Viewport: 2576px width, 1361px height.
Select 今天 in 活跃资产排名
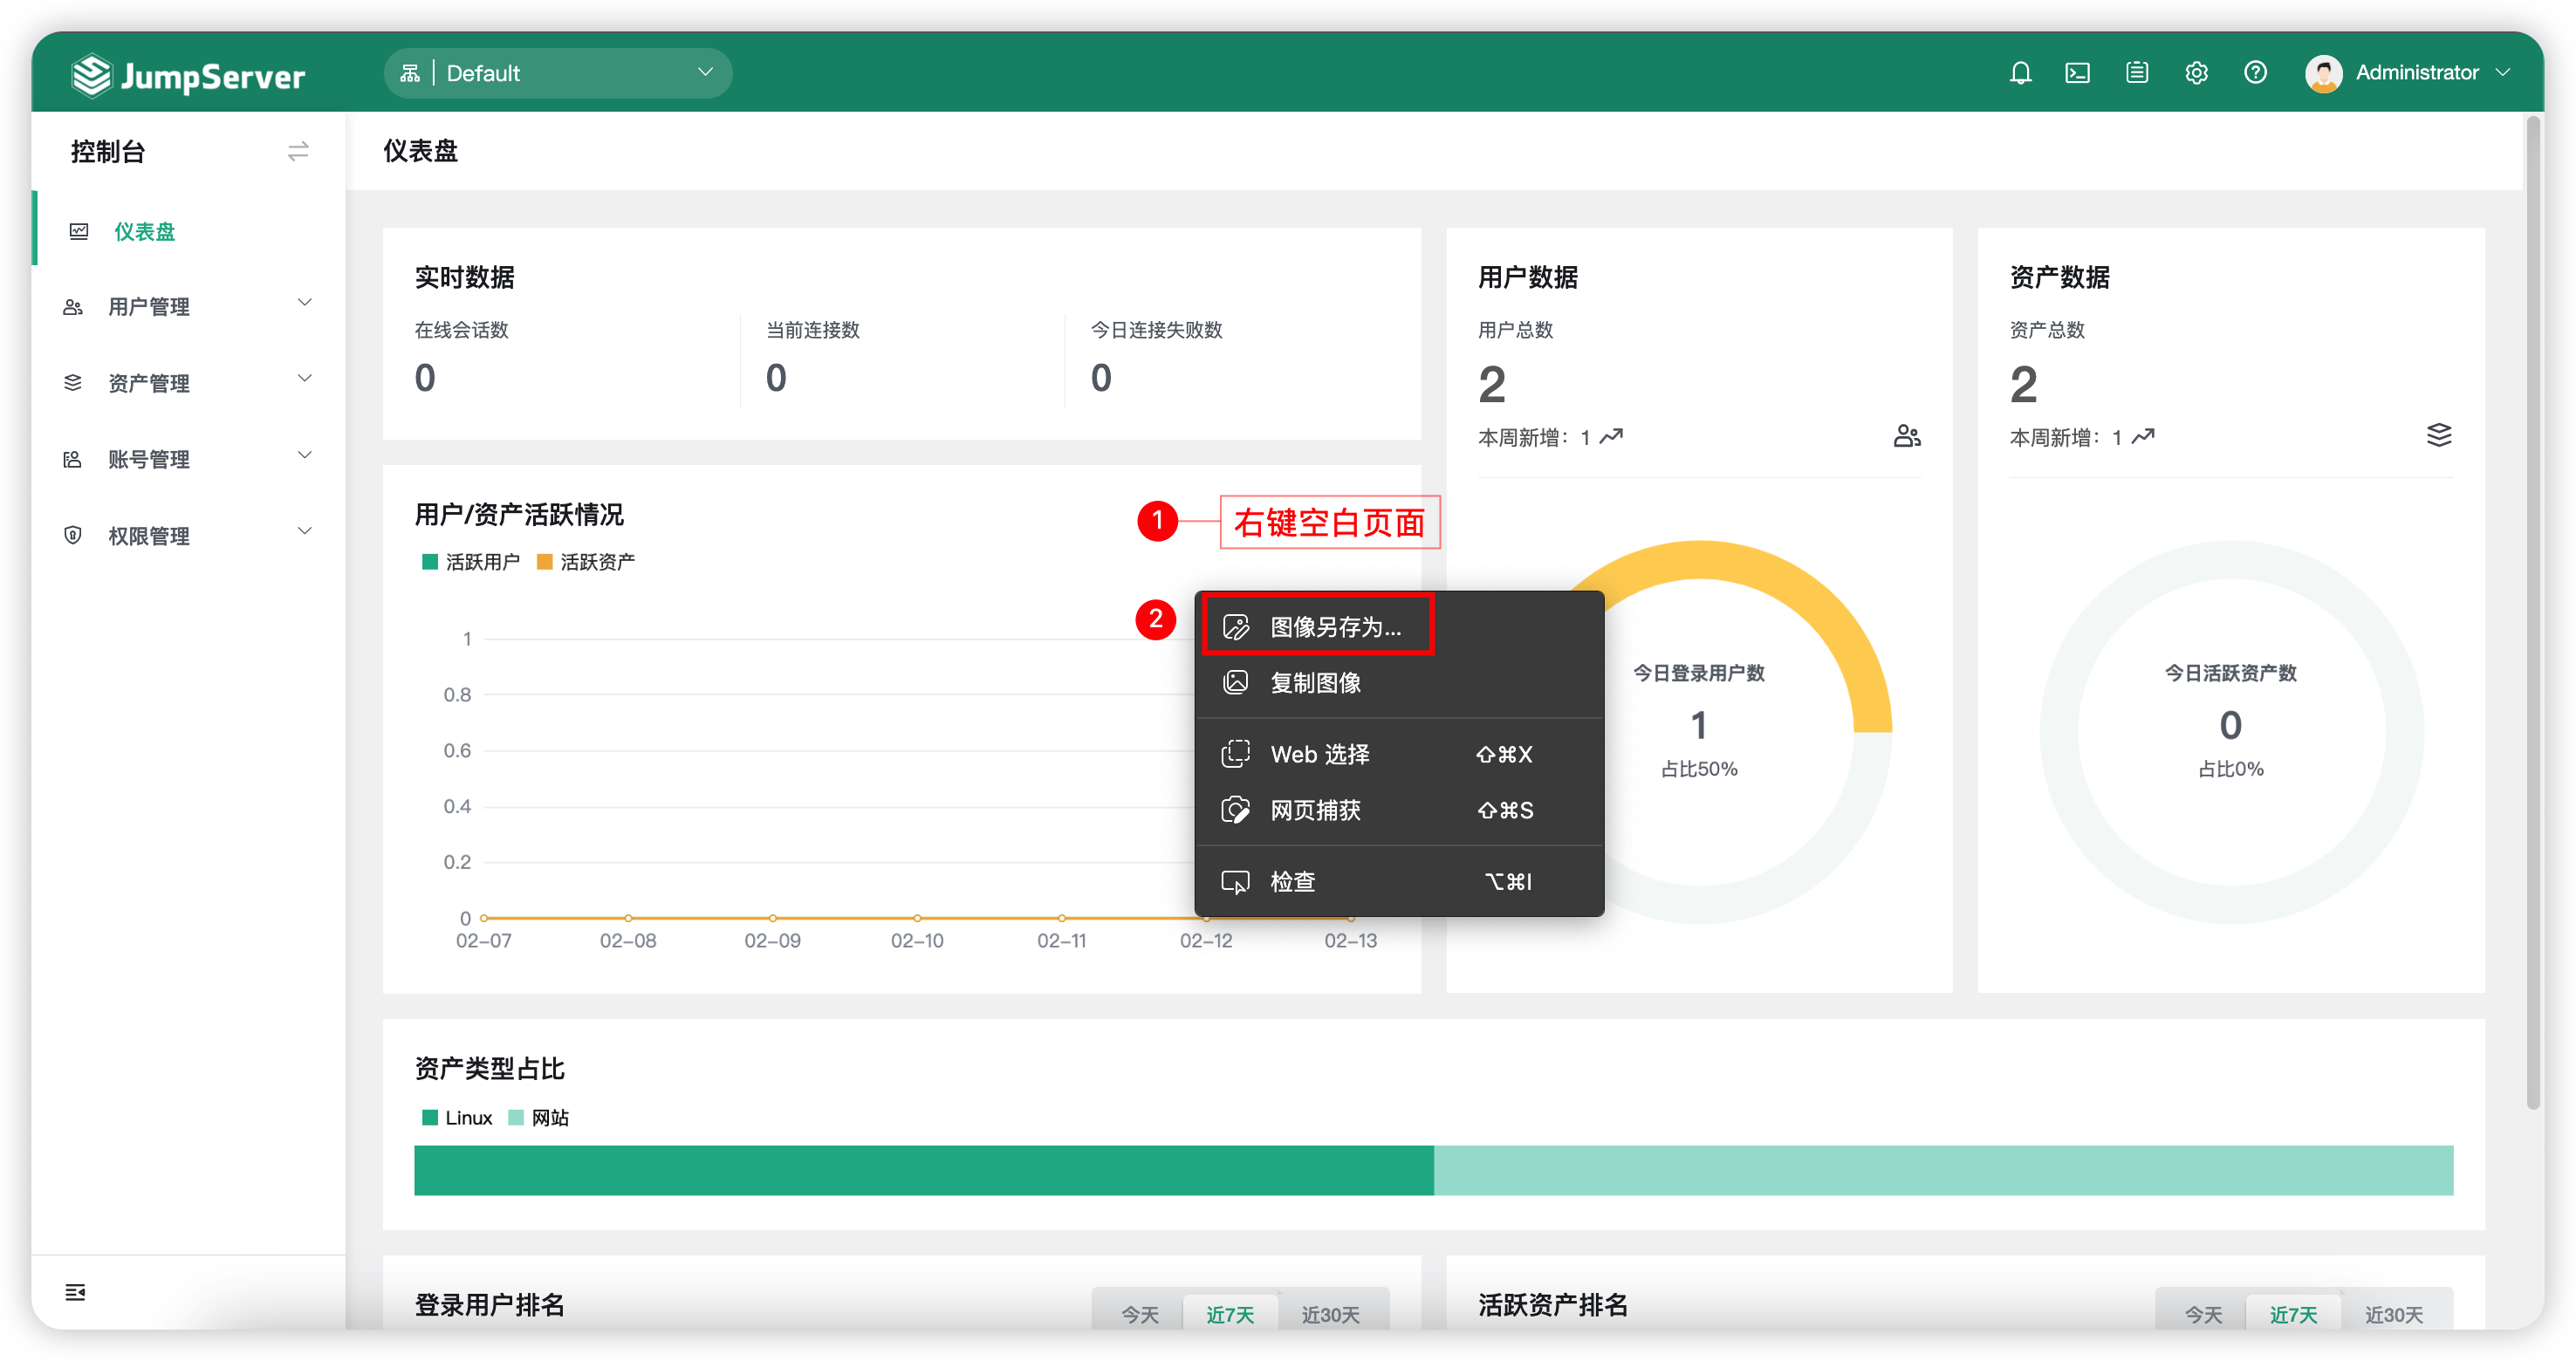tap(2203, 1314)
